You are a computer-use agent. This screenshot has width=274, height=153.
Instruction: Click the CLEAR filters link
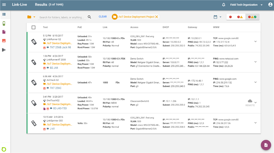point(103,17)
